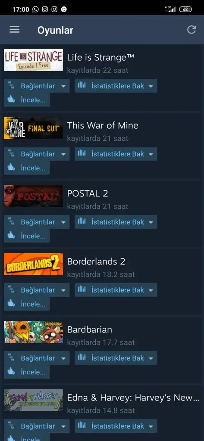Click İncele button under This War of Mine
The width and height of the screenshot is (204, 441).
27,168
